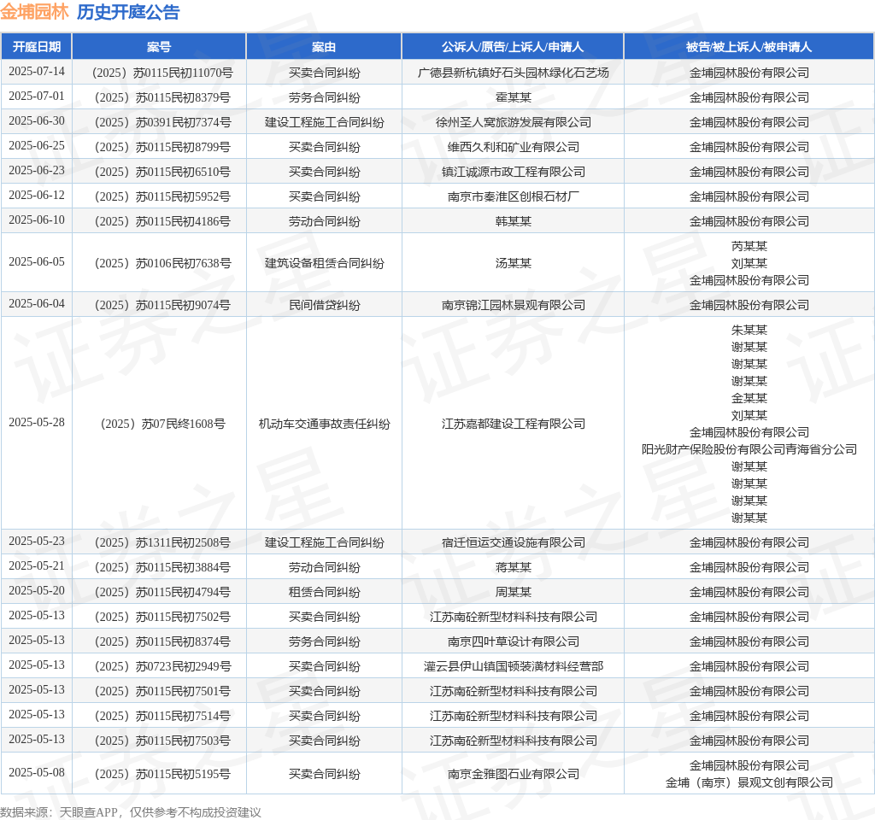This screenshot has width=875, height=820.
Task: Click case number 苏0115民初7502号
Action: tap(162, 617)
